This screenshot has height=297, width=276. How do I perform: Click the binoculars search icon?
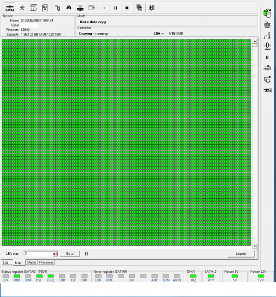pos(69,8)
